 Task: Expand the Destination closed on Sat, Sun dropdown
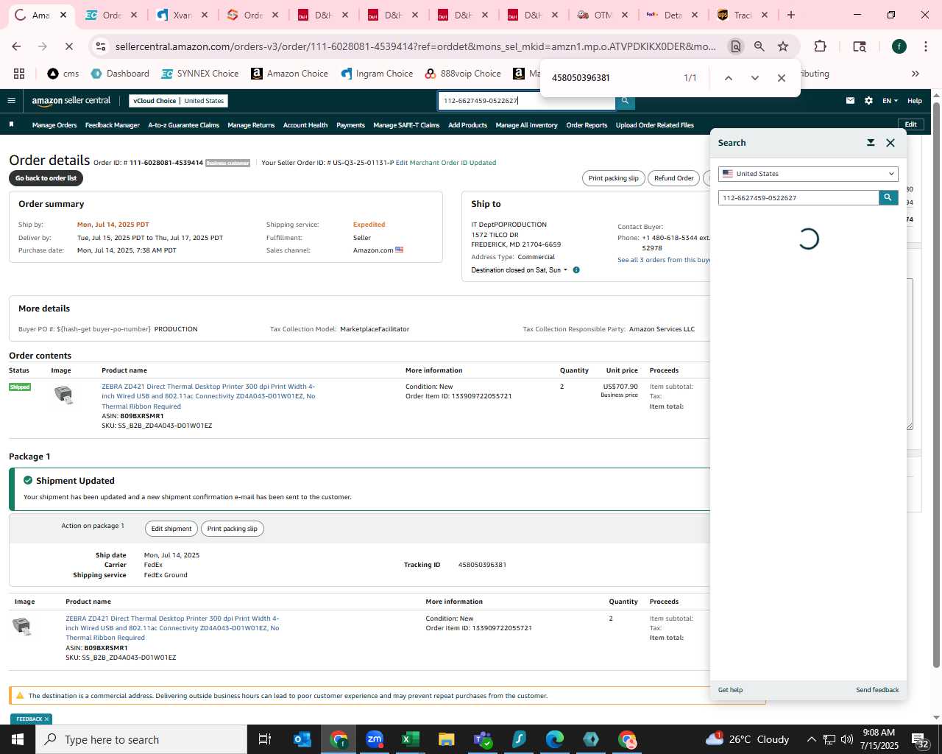(519, 270)
